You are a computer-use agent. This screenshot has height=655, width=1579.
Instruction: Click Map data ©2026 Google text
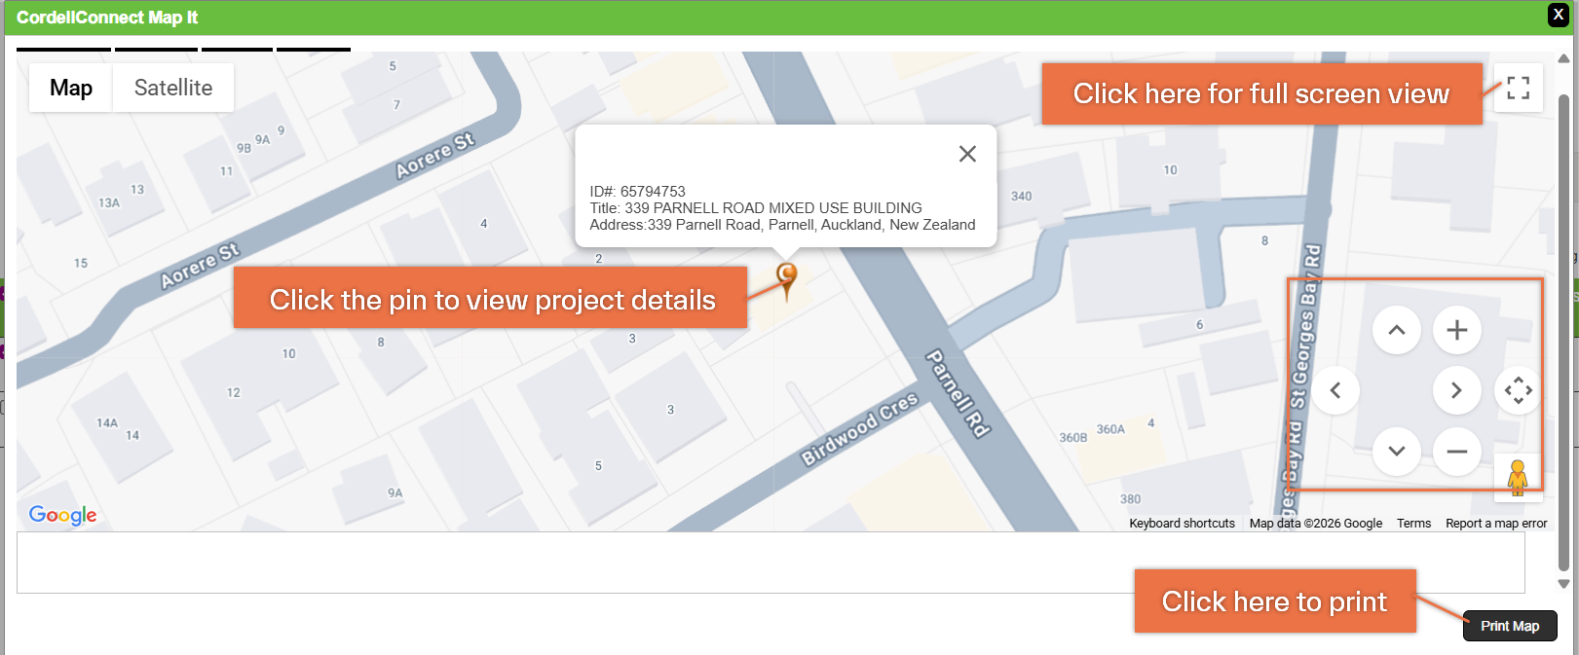1315,524
